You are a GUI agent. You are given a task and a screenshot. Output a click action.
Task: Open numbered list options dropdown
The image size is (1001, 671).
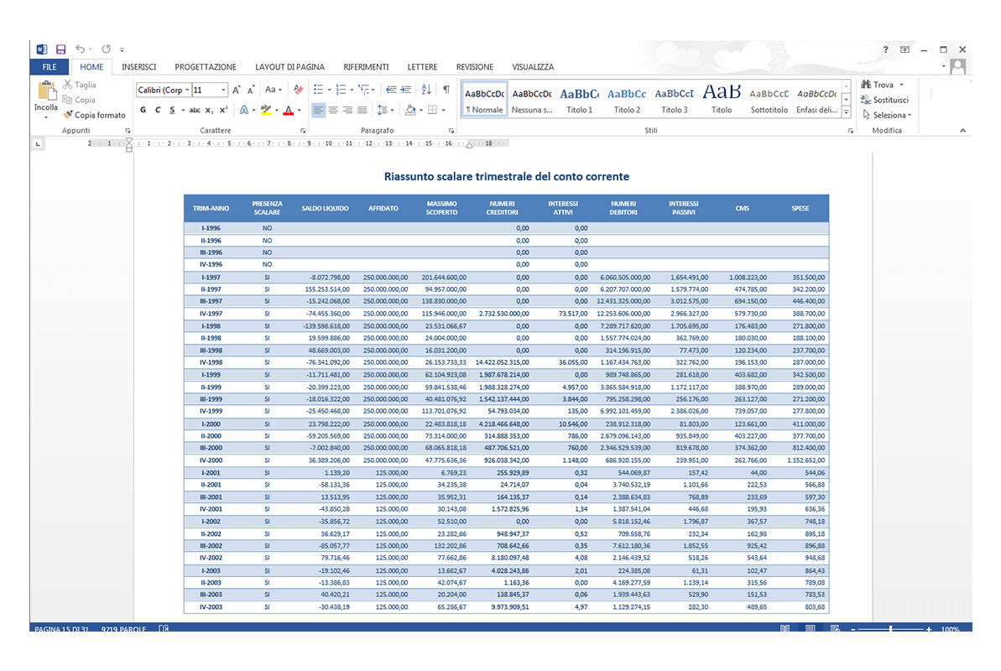[352, 90]
